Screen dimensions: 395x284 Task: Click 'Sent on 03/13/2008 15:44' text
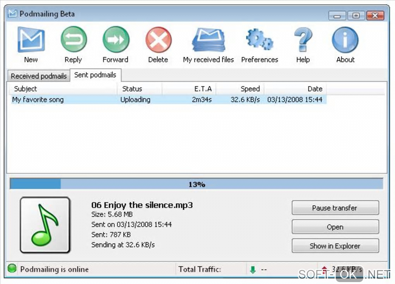[x=132, y=224]
